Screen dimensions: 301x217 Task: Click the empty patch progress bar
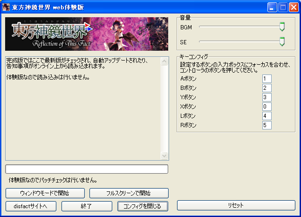[87, 169]
